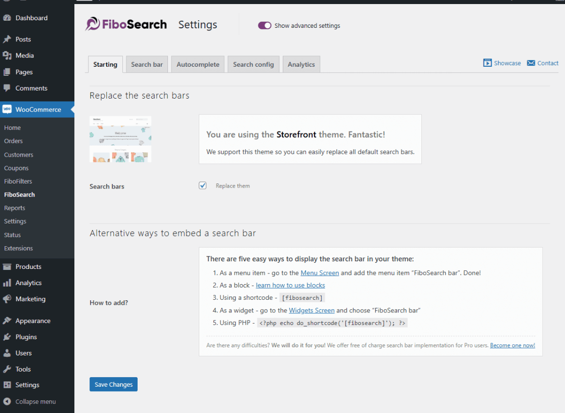Viewport: 565px width, 413px height.
Task: Open the Comments section icon
Action: 8,88
